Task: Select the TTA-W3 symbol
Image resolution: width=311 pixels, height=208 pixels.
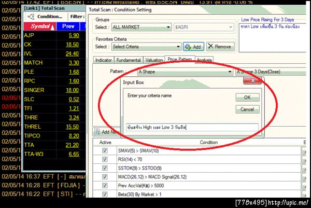Action: 34,154
